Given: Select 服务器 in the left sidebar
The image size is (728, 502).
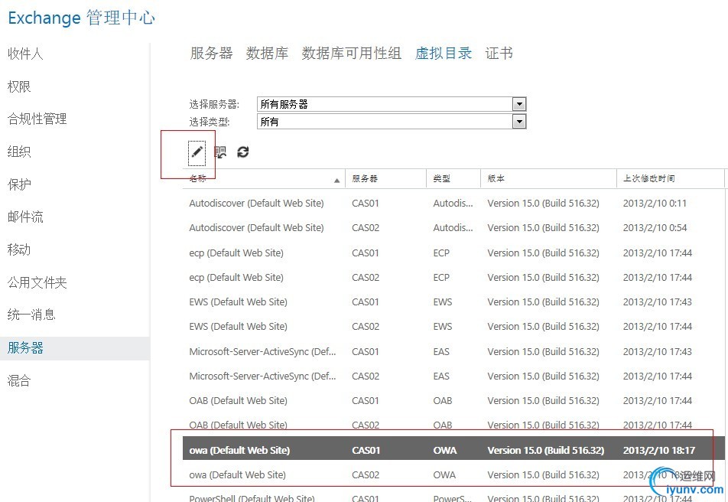Looking at the screenshot, I should [75, 348].
